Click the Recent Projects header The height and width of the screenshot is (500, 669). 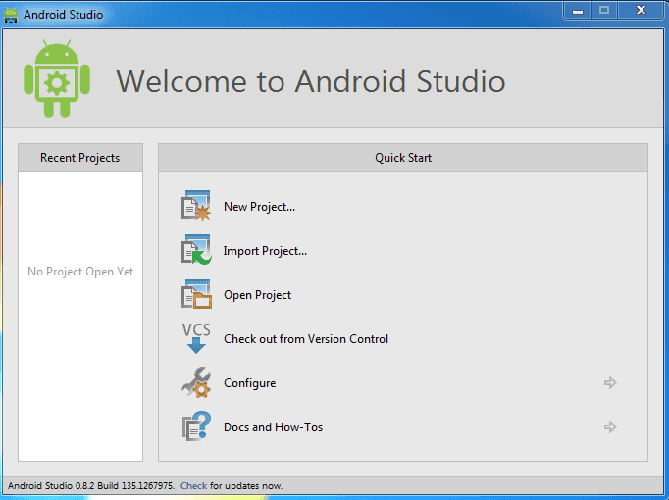click(x=80, y=158)
